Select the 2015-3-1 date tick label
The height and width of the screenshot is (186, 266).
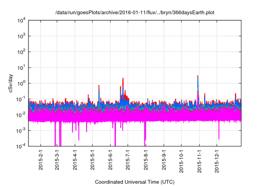pos(57,161)
